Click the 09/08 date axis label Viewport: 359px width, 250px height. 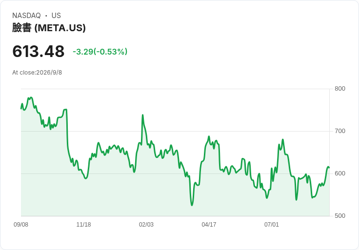point(21,225)
